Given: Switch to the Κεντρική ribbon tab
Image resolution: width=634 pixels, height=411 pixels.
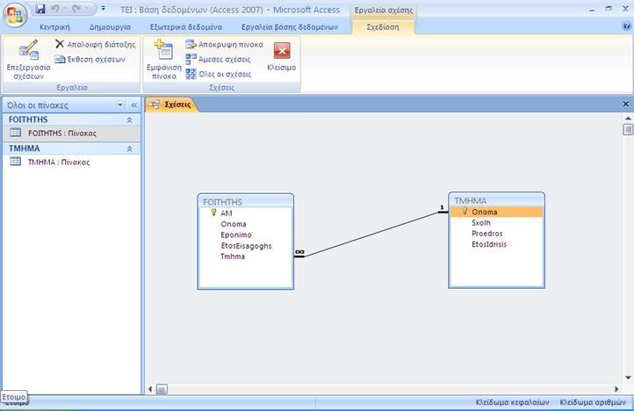Looking at the screenshot, I should 54,27.
